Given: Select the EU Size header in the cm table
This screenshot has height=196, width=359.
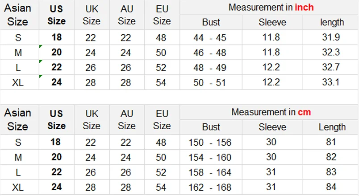Looking at the screenshot, I should 162,120.
